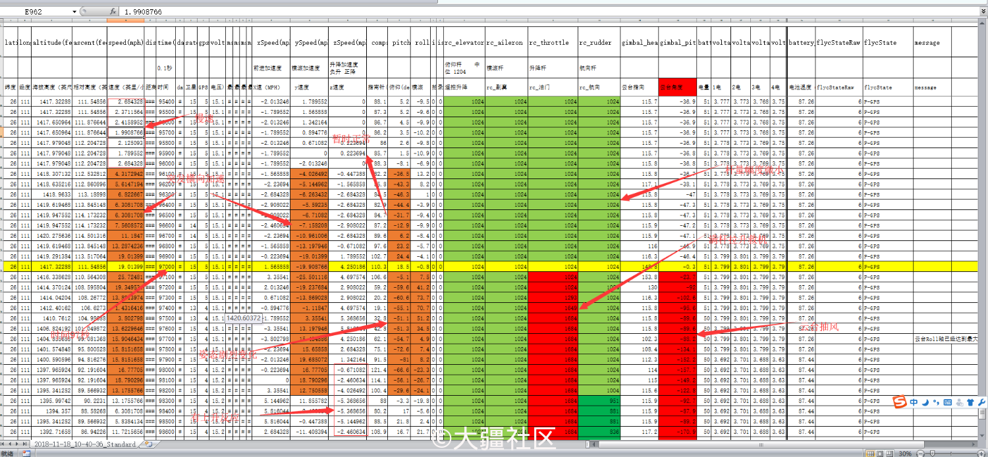The height and width of the screenshot is (457, 988).
Task: Click the 电池温度 label cell
Action: click(801, 86)
